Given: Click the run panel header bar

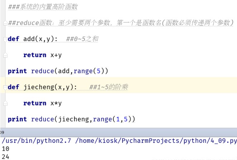Looking at the screenshot, I should point(118,132).
